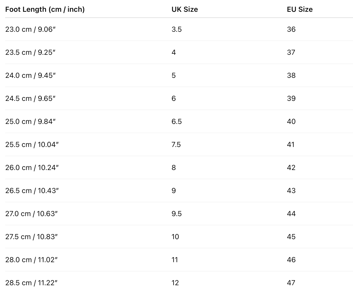Select EU size 36 cell
The width and height of the screenshot is (353, 297).
(x=291, y=29)
